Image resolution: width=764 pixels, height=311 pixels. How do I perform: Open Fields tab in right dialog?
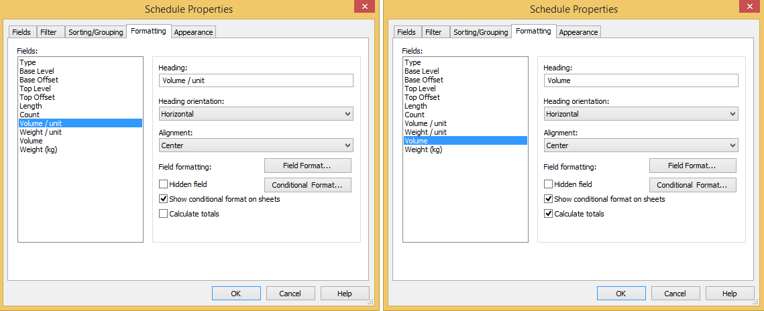click(406, 32)
